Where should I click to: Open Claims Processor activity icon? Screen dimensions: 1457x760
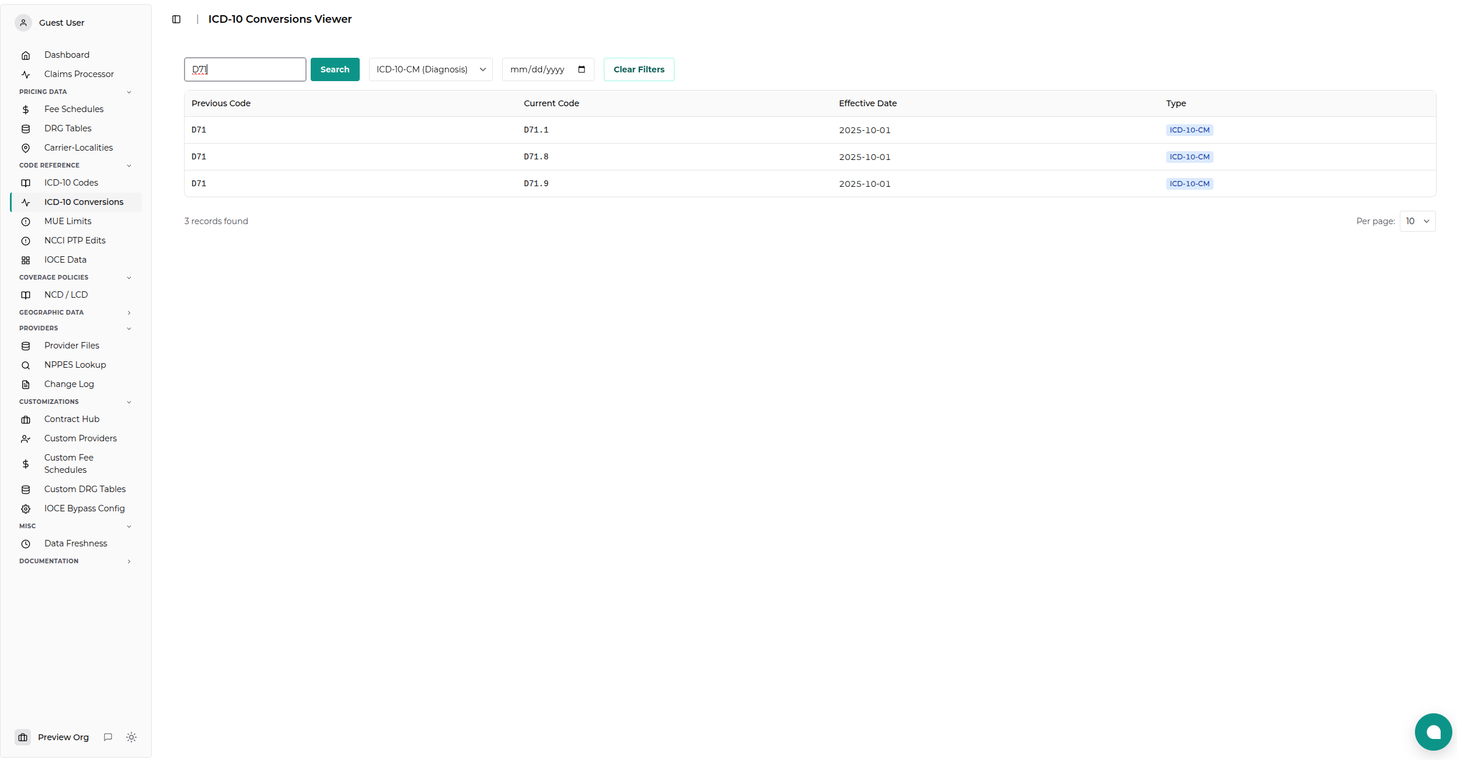click(26, 75)
